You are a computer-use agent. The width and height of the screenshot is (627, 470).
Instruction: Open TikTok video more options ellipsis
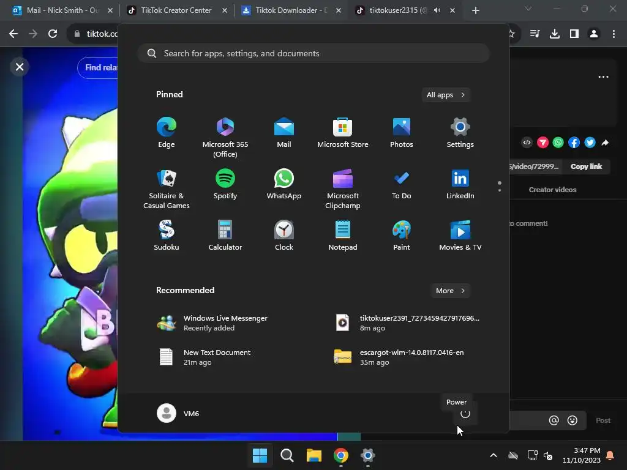[x=603, y=76]
